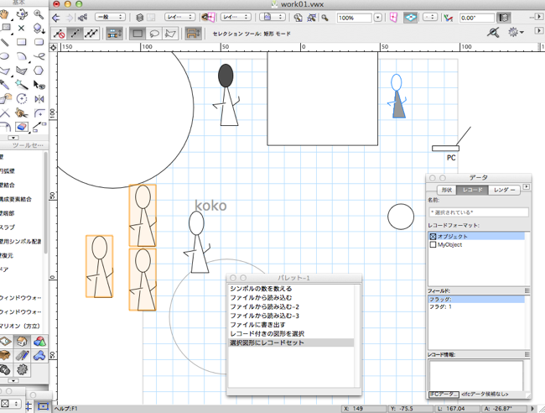Pick the Hexagon polygon tool
545x413 pixels.
39,70
